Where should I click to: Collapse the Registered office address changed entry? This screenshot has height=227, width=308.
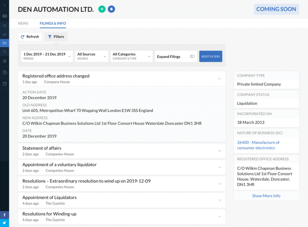tap(219, 78)
